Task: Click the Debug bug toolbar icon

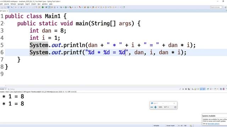Action: click(x=61, y=7)
